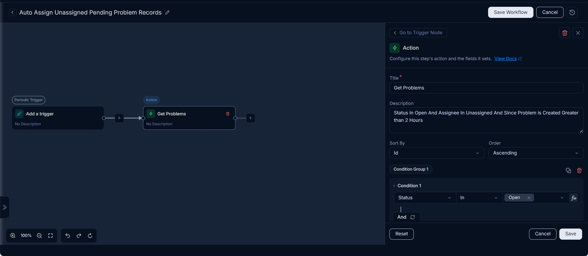Open the function expression editor for Condition 1
The image size is (588, 256).
click(574, 198)
